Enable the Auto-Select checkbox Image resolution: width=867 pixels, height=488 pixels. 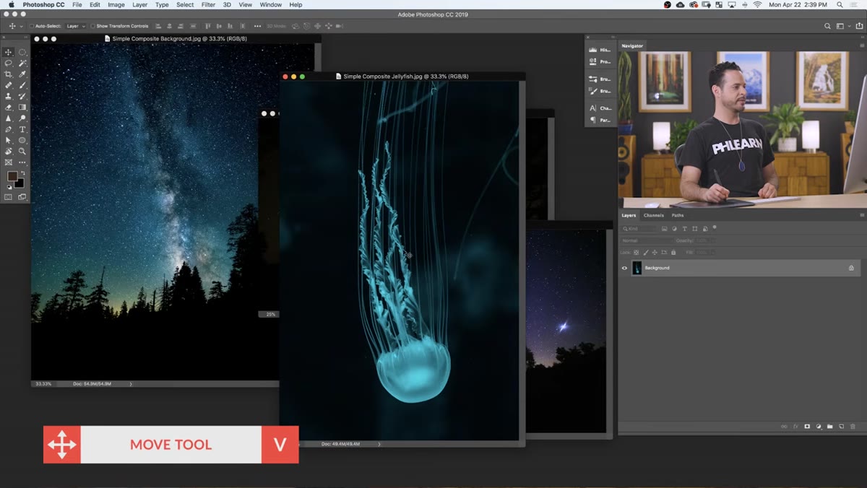[32, 26]
